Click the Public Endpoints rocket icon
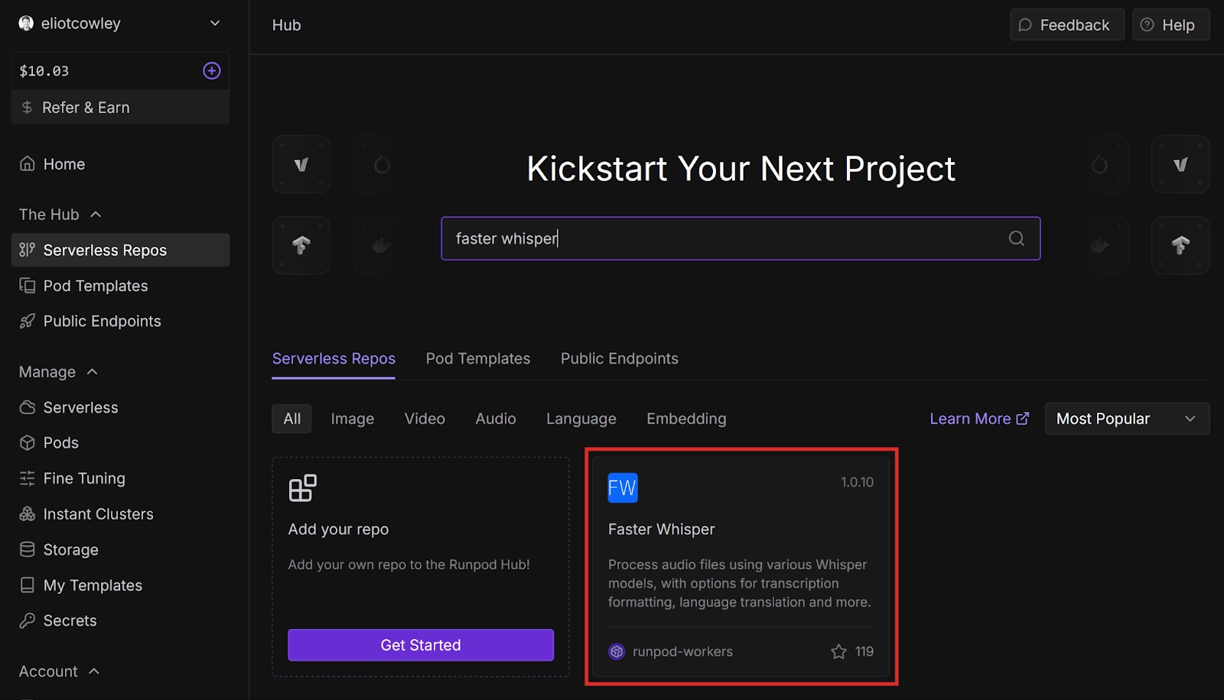The width and height of the screenshot is (1224, 700). tap(28, 321)
